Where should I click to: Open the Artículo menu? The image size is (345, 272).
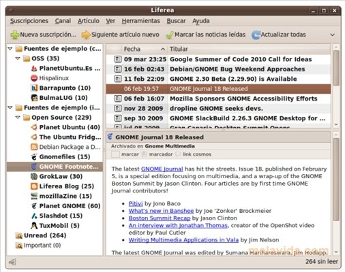point(89,21)
